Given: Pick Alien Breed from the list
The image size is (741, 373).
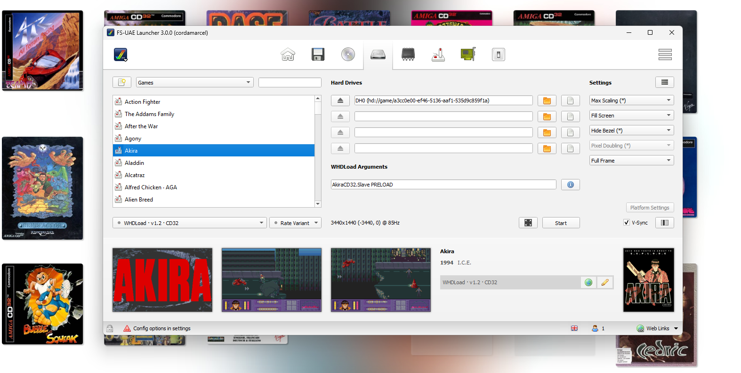Looking at the screenshot, I should click(213, 199).
